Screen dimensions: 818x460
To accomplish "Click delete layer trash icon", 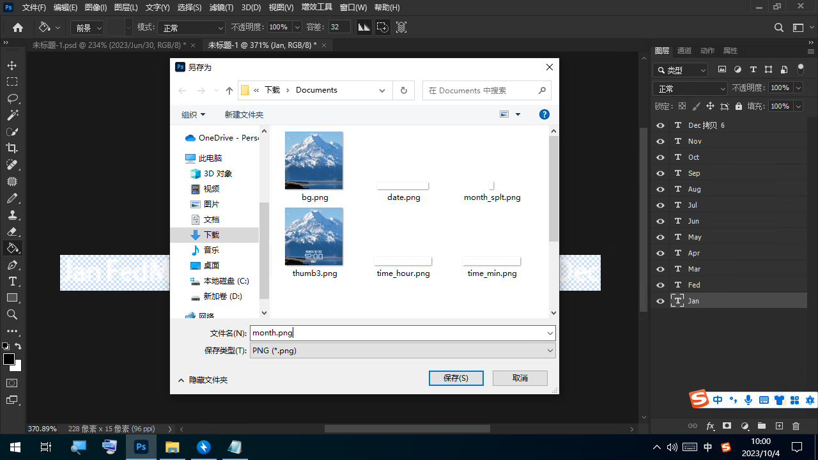I will coord(796,426).
